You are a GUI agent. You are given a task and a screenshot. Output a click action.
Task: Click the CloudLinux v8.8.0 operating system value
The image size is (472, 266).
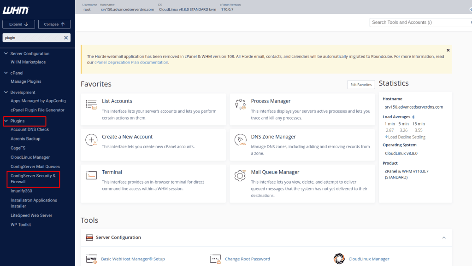click(x=401, y=153)
